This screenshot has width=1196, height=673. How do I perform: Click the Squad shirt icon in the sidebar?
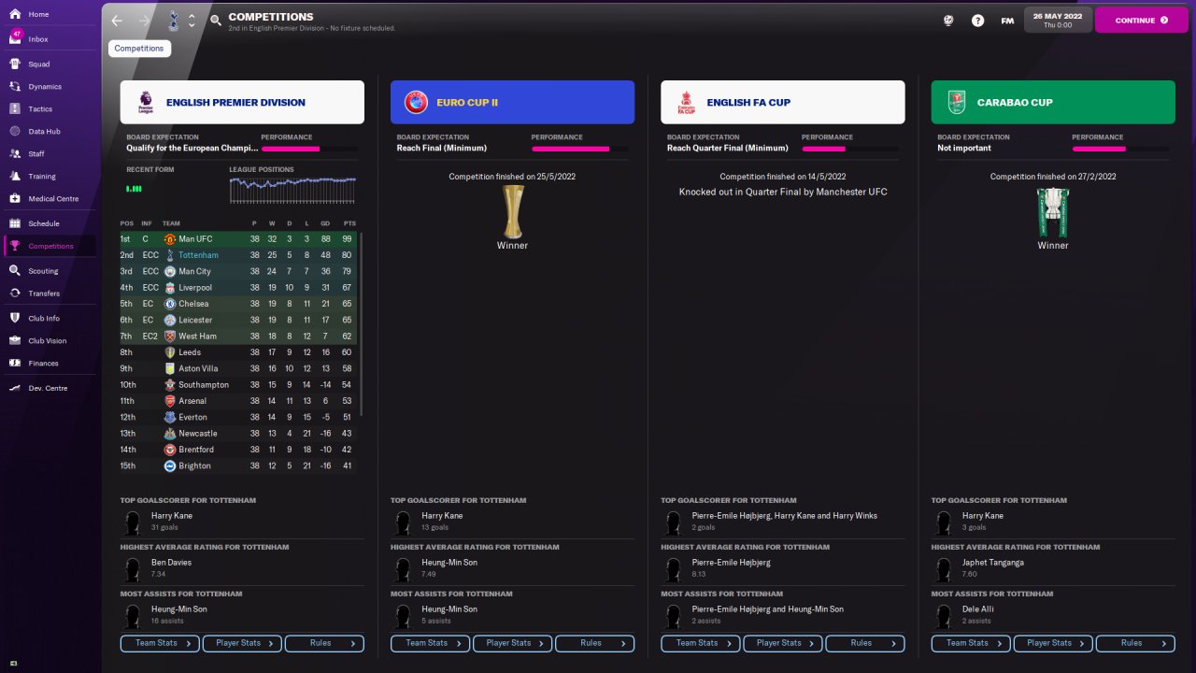[15, 64]
